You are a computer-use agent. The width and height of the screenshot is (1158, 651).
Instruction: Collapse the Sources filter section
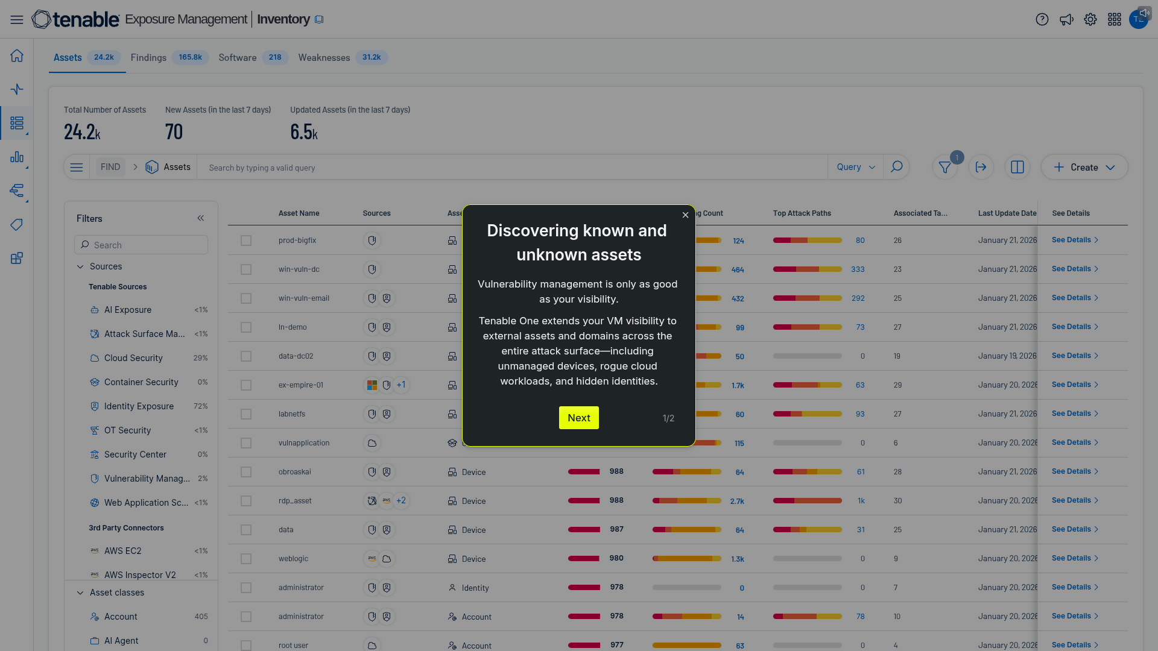click(x=80, y=266)
